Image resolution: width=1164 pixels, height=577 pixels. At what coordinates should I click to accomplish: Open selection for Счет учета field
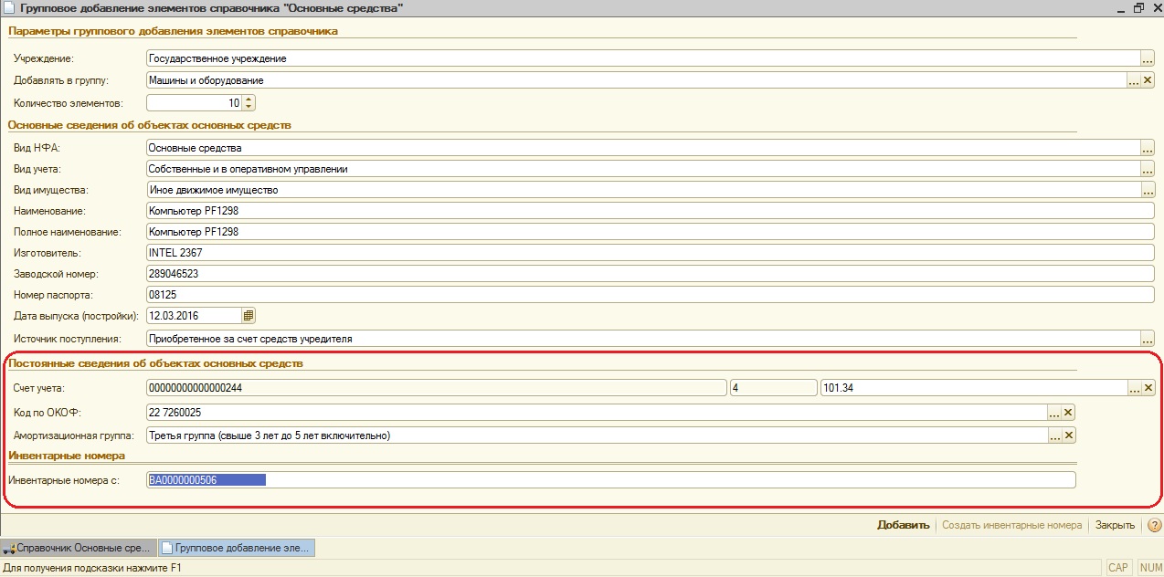coord(1133,388)
